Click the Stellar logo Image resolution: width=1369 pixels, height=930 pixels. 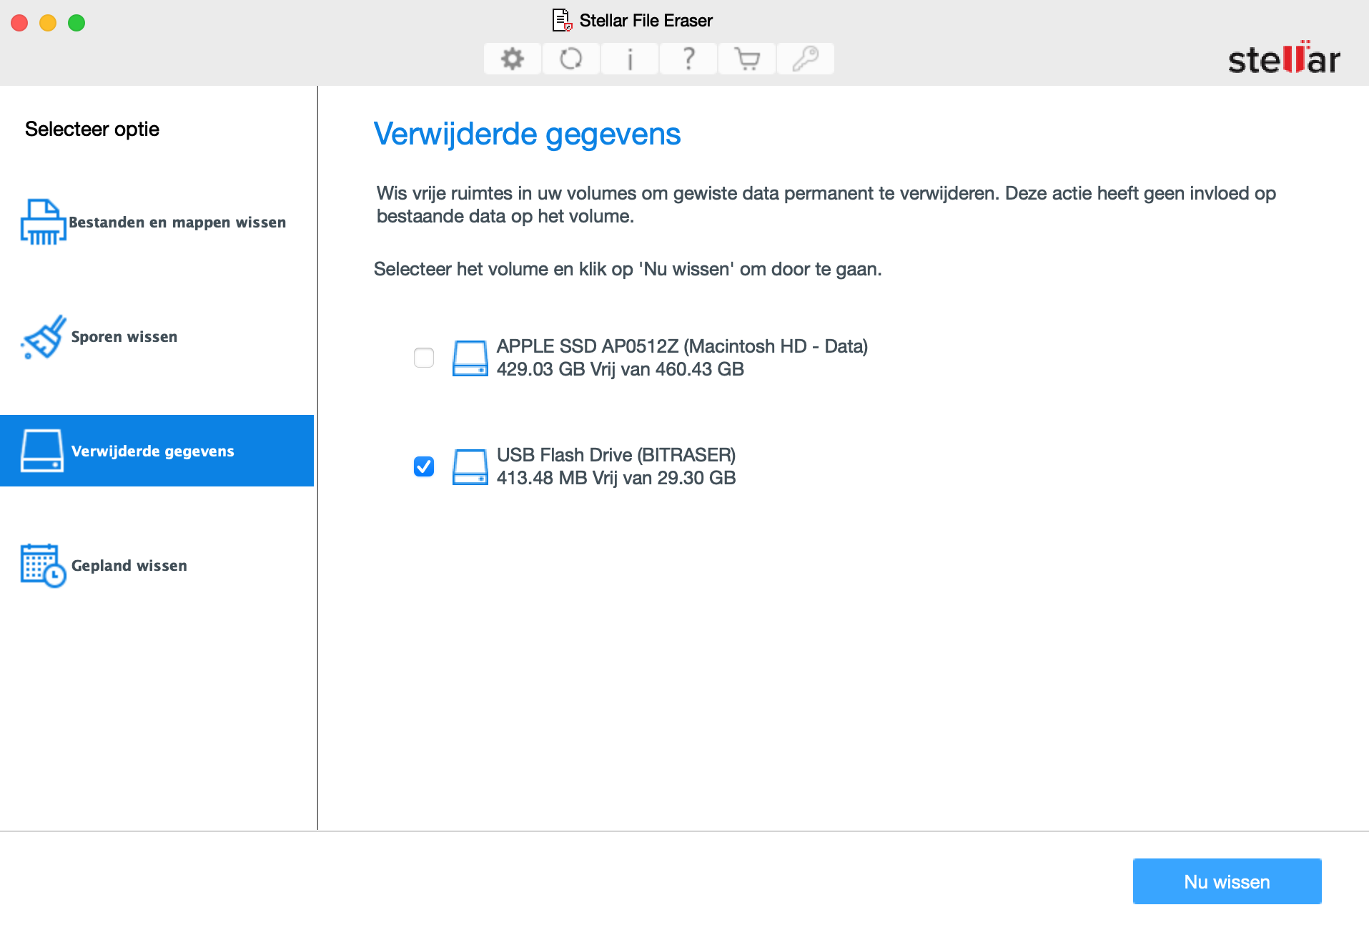pos(1284,58)
